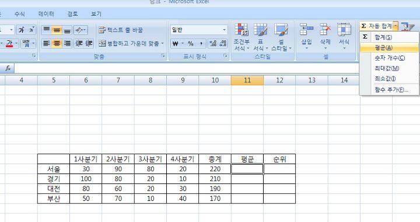This screenshot has width=420, height=222.
Task: Select column header 13
Action: tap(311, 80)
